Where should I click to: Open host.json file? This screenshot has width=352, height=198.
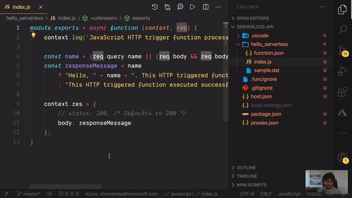[261, 97]
